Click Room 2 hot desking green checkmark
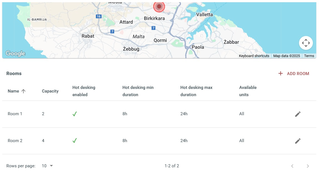This screenshot has width=319, height=177. [75, 140]
